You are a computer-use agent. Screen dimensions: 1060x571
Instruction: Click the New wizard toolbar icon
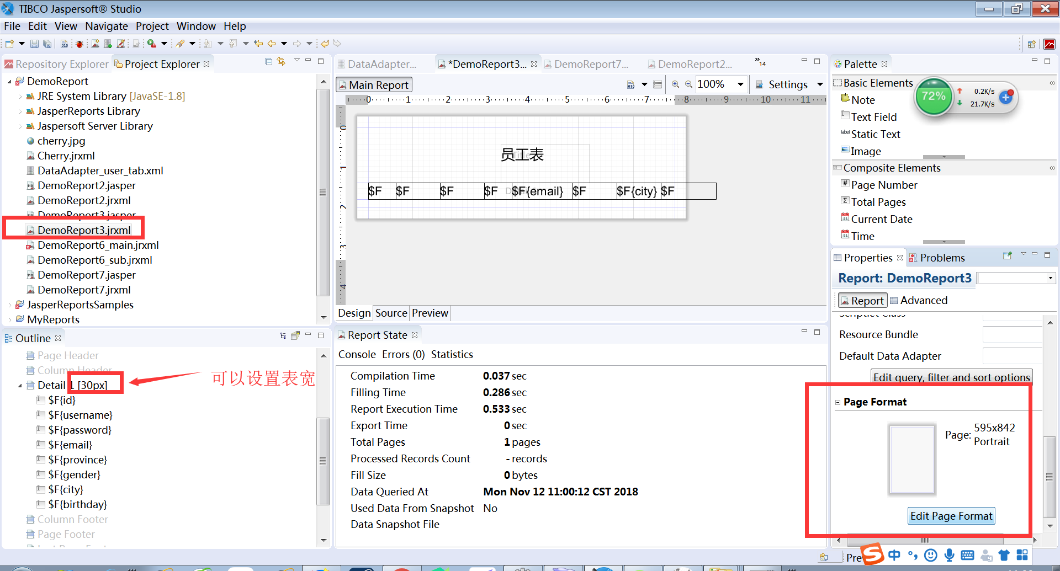click(9, 44)
